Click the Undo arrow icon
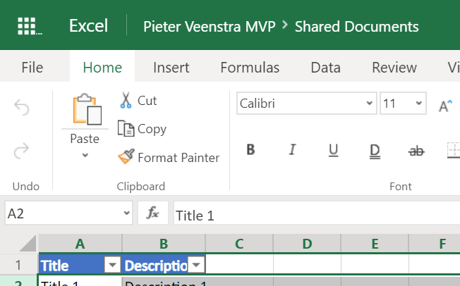 tap(22, 107)
